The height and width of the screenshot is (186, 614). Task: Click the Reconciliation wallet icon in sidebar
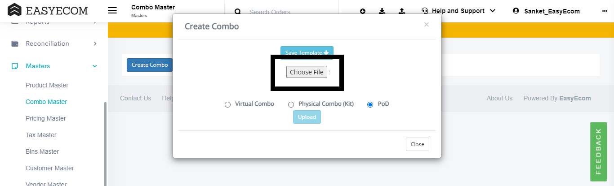click(x=15, y=43)
